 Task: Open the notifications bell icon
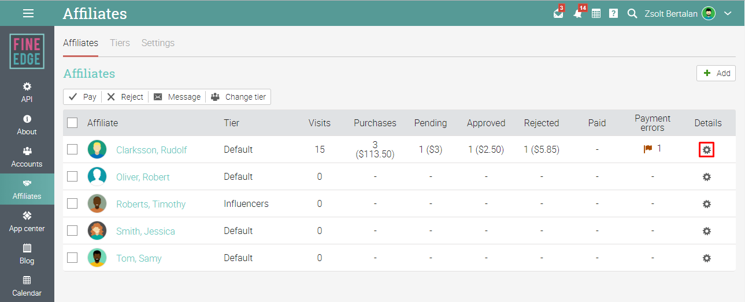577,14
